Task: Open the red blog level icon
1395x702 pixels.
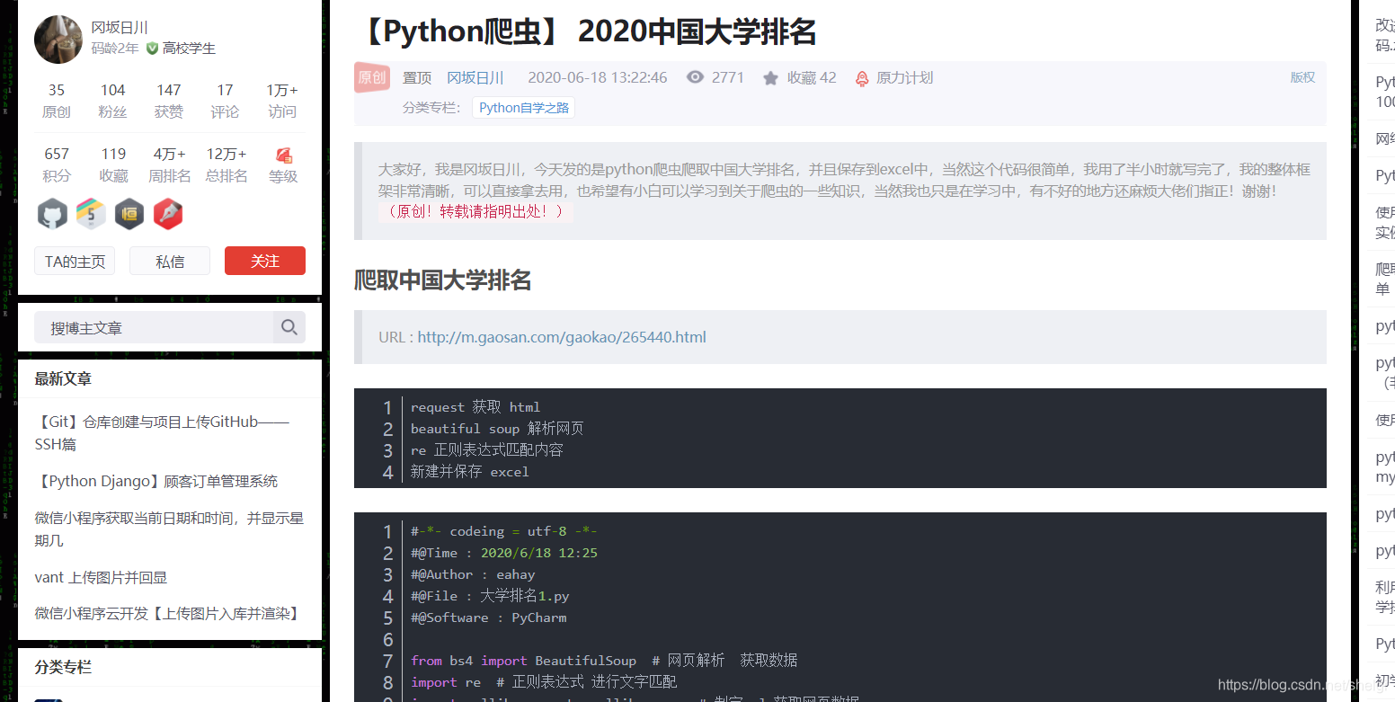Action: (x=284, y=155)
